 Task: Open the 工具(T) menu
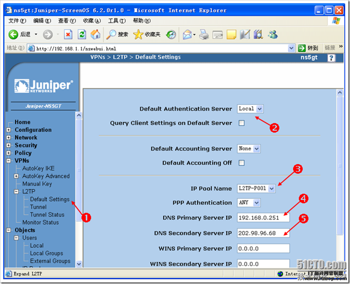pyautogui.click(x=117, y=21)
